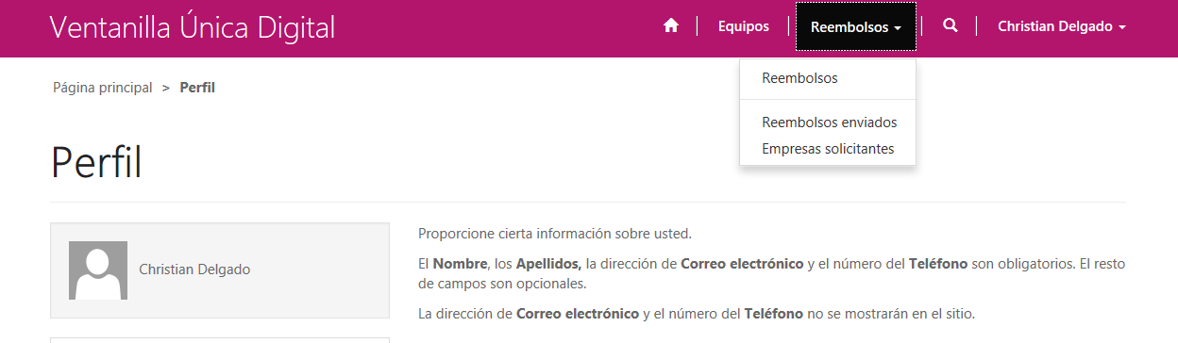Screen dimensions: 1178x343
Task: Click the caret next to Reembolsos
Action: point(898,28)
